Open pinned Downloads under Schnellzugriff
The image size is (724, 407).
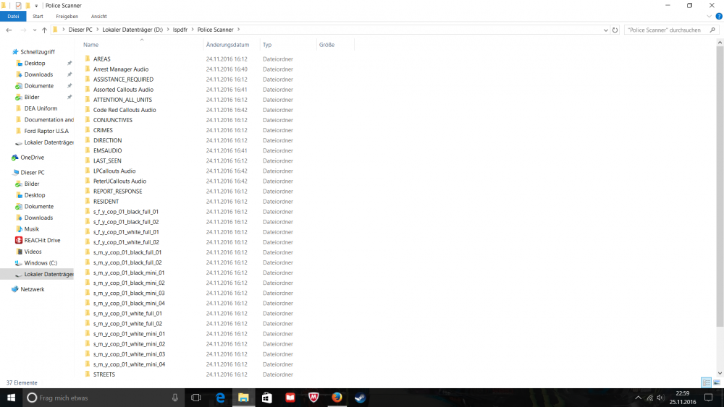coord(38,74)
